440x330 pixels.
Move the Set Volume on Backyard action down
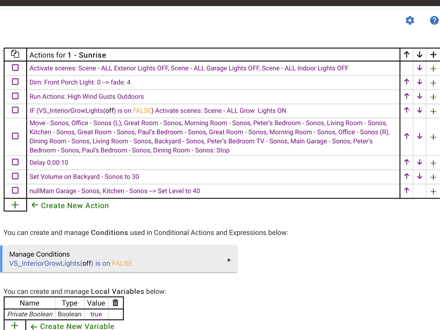point(419,177)
